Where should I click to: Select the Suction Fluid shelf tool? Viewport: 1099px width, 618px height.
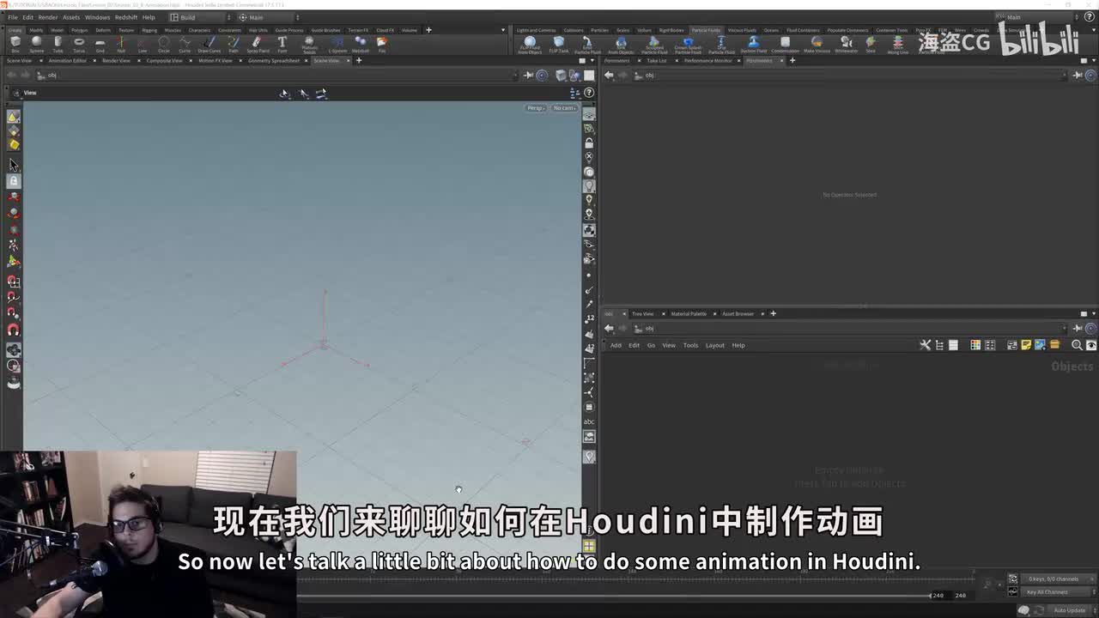pyautogui.click(x=754, y=45)
